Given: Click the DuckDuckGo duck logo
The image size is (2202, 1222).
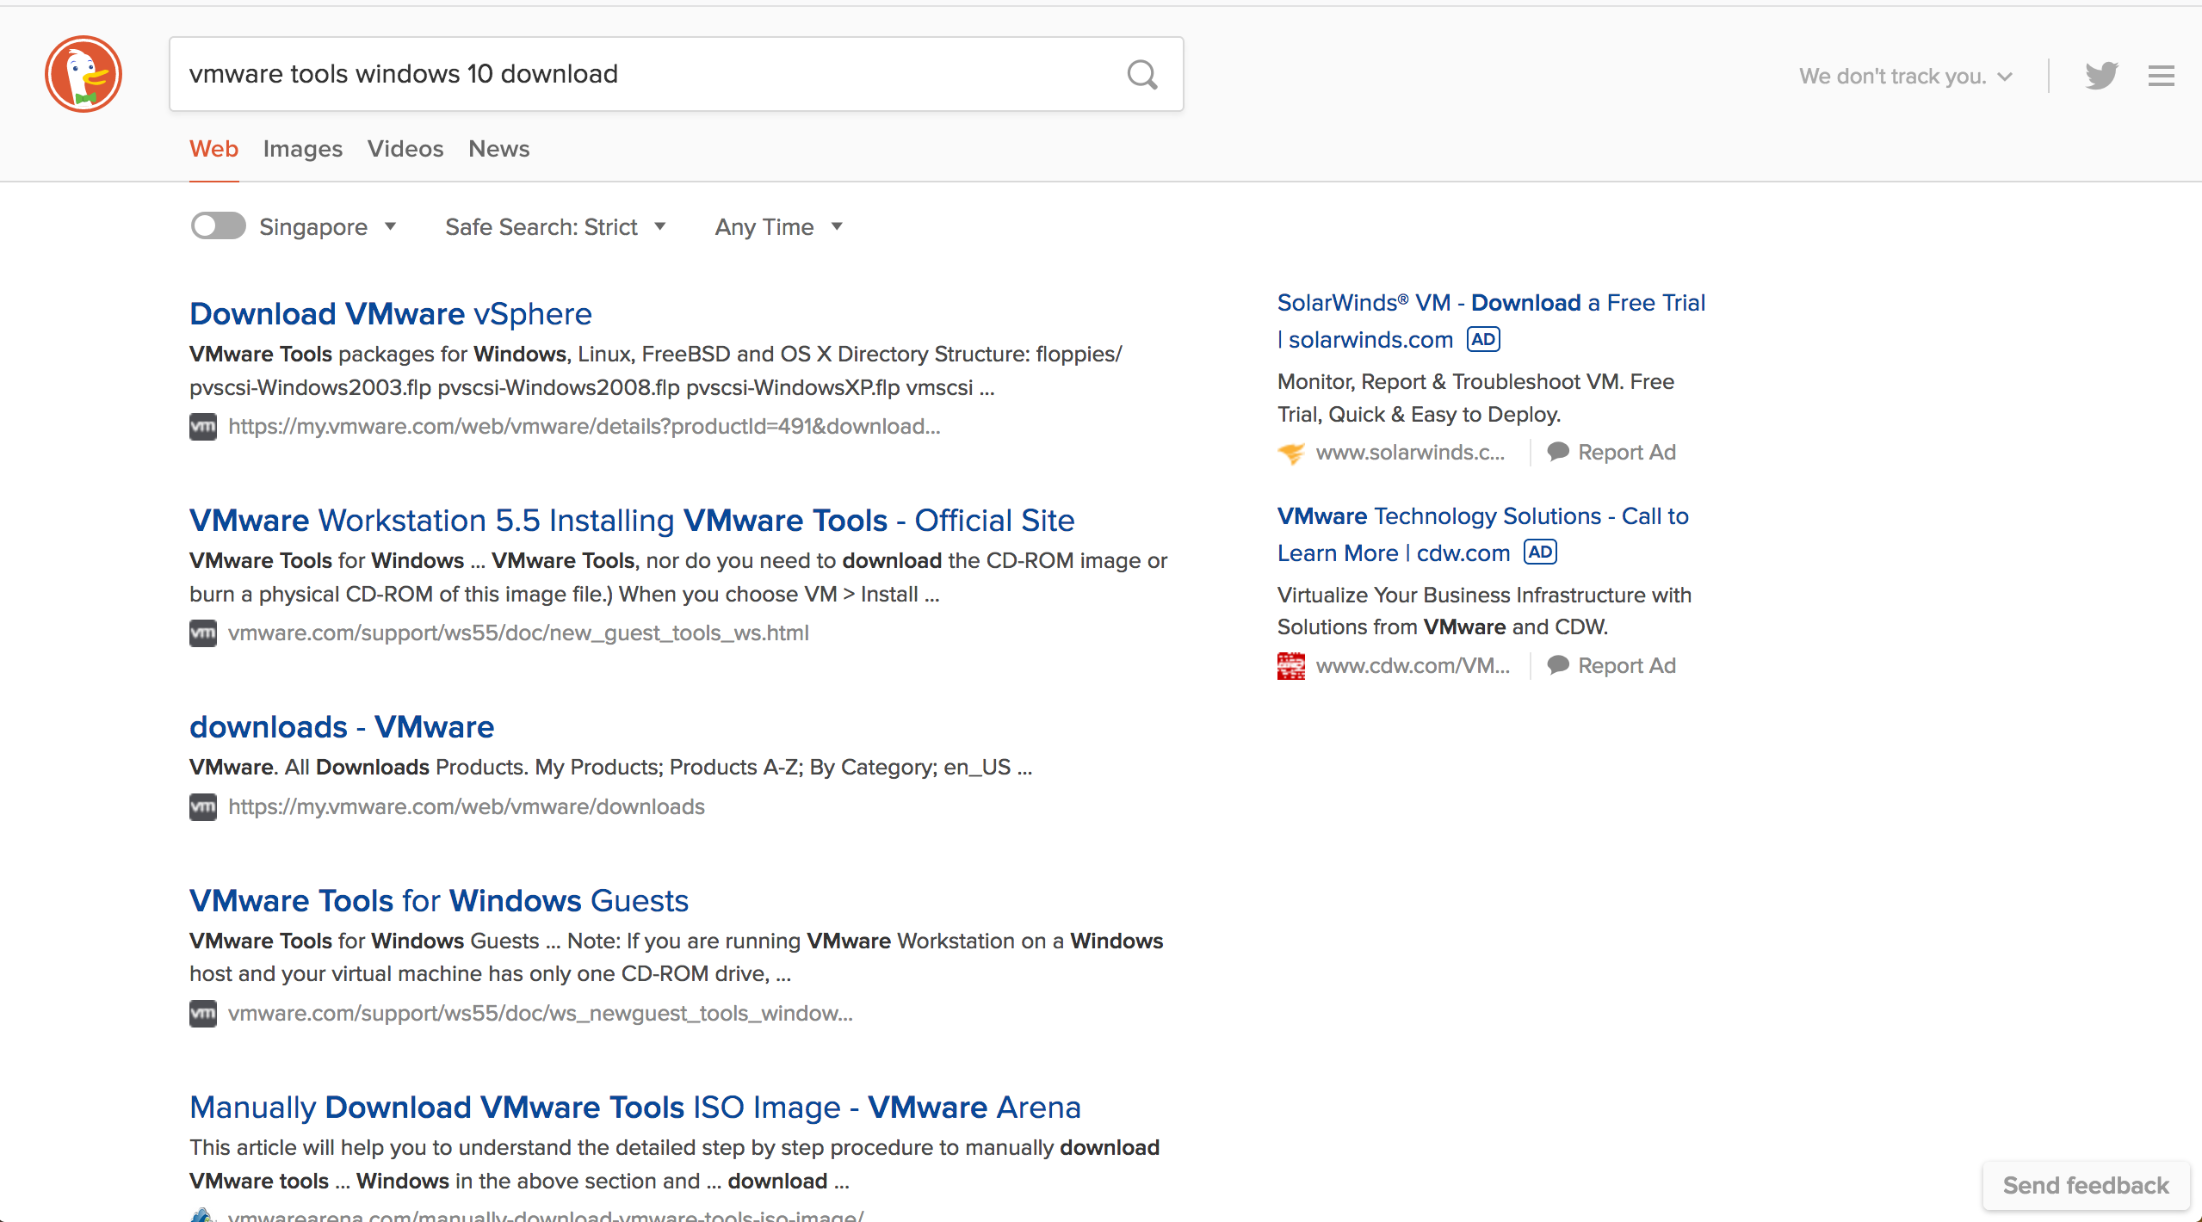Looking at the screenshot, I should click(84, 74).
